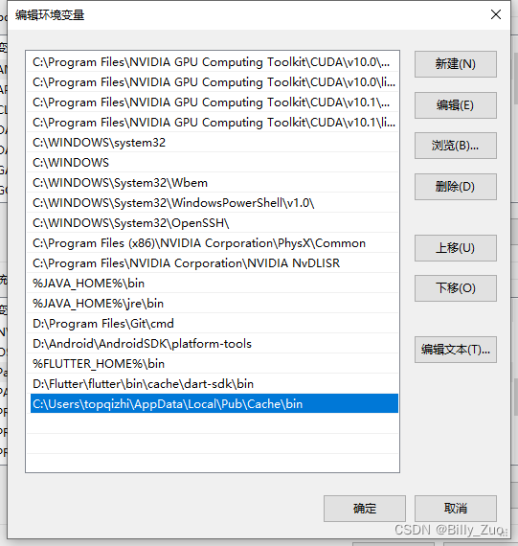The width and height of the screenshot is (518, 546).
Task: Click the 编辑(E) button
Action: [456, 105]
